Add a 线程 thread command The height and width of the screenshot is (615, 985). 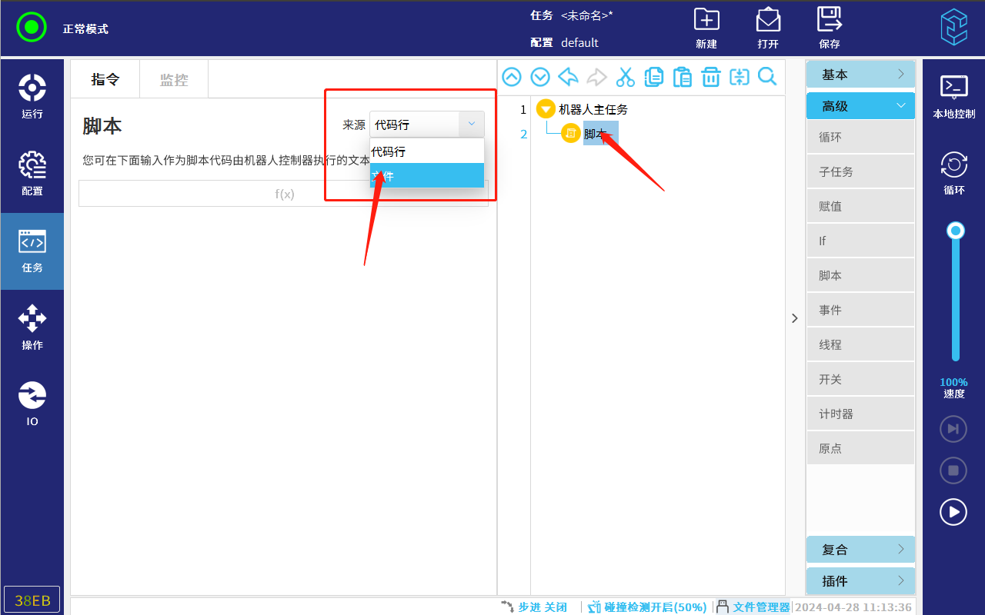click(x=860, y=345)
